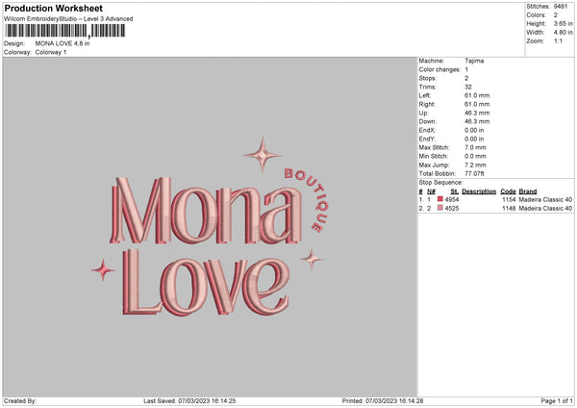Image resolution: width=577 pixels, height=408 pixels.
Task: Click the Min Stitch value '0.0 mm'
Action: tap(475, 156)
